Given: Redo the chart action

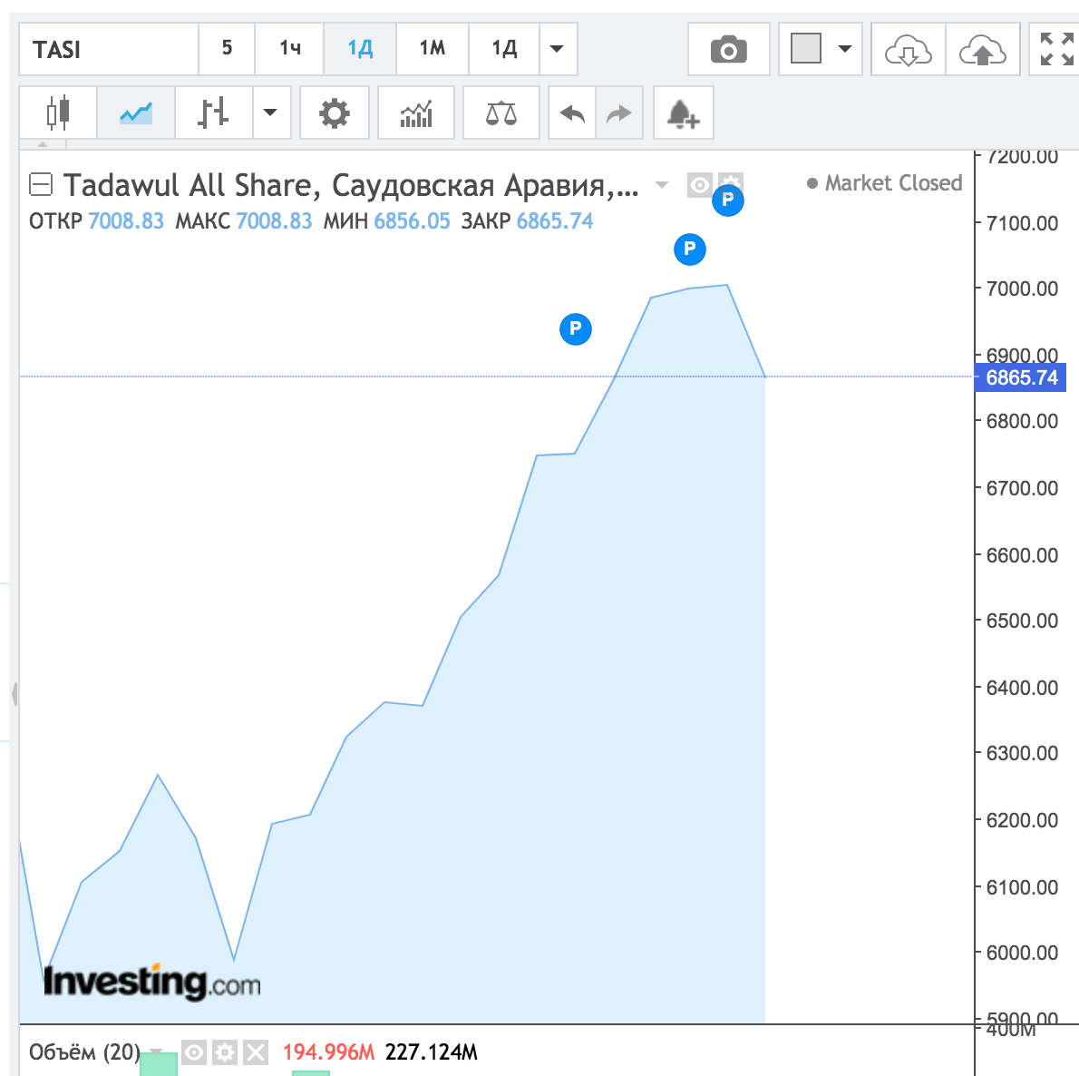Looking at the screenshot, I should [x=619, y=112].
